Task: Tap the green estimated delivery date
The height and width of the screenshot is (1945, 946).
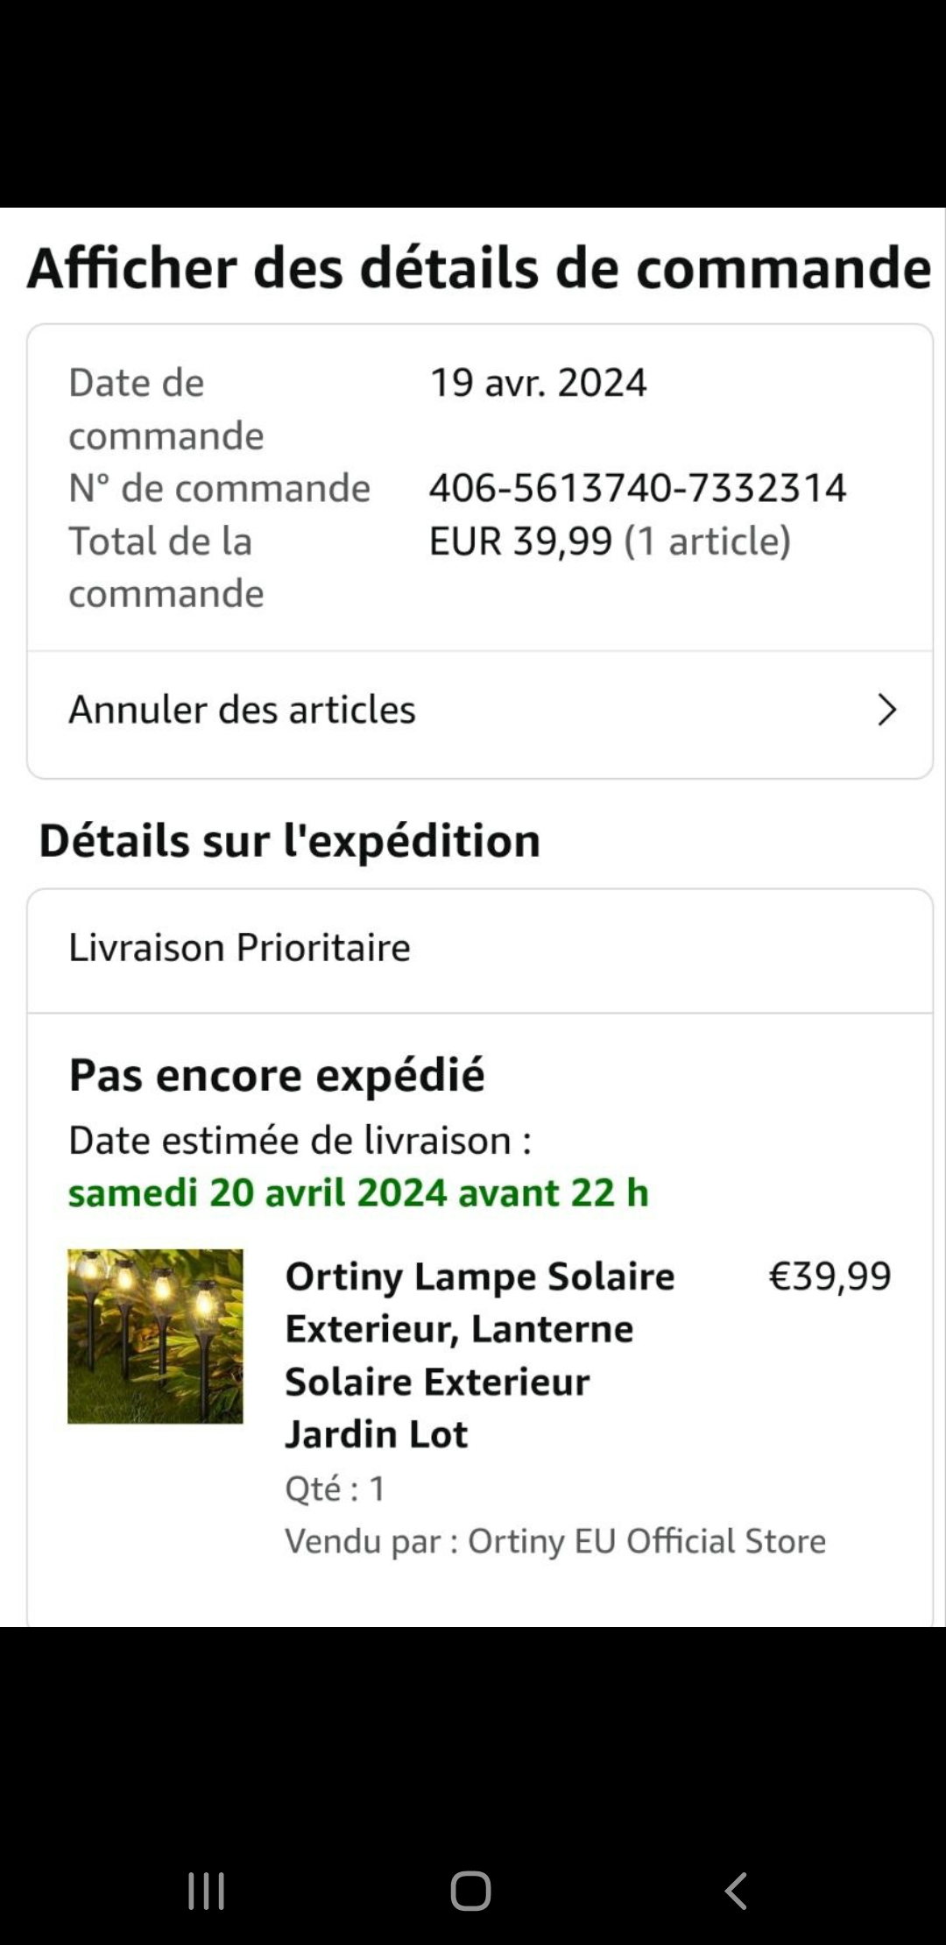Action: pos(358,1193)
